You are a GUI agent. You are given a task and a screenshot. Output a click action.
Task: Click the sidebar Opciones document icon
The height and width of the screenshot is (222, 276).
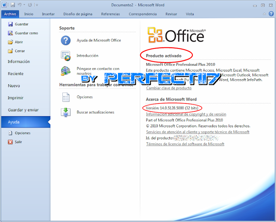[10, 133]
